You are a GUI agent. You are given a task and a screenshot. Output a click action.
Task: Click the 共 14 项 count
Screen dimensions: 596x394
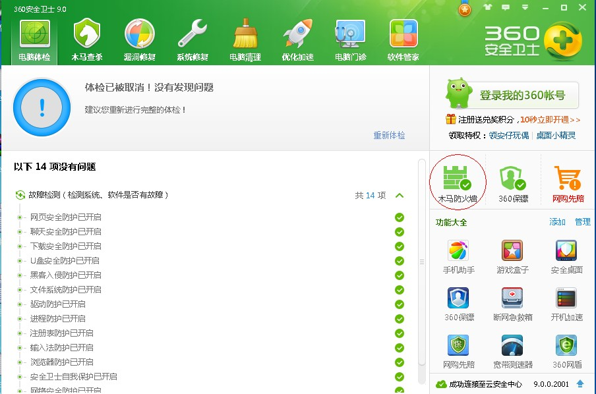coord(371,195)
